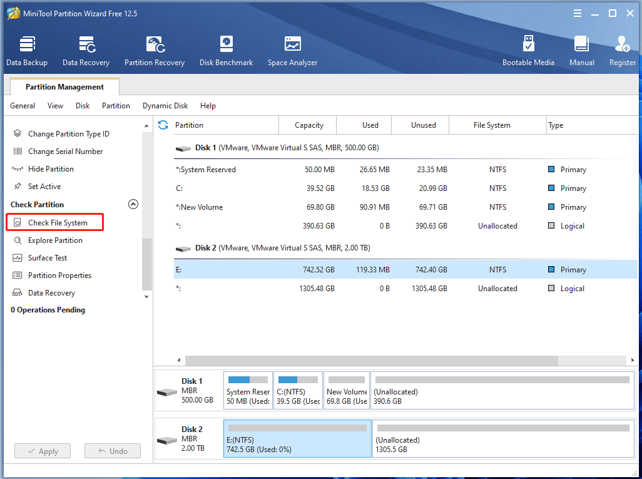Select the C: partition row
Viewport: 642px width, 479px height.
pos(405,188)
